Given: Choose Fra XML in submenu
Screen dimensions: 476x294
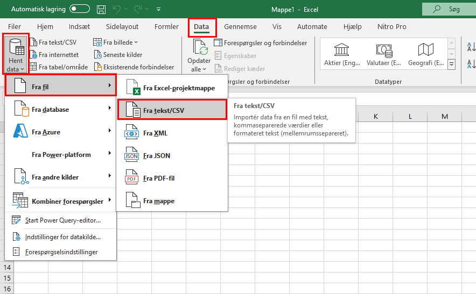Looking at the screenshot, I should [172, 133].
